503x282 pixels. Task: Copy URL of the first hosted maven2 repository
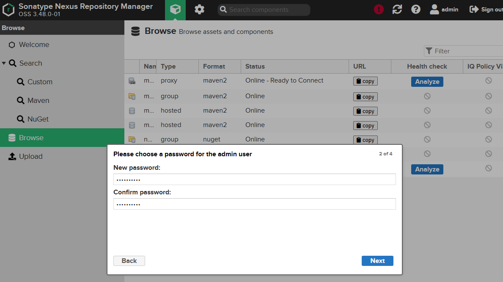pyautogui.click(x=366, y=111)
